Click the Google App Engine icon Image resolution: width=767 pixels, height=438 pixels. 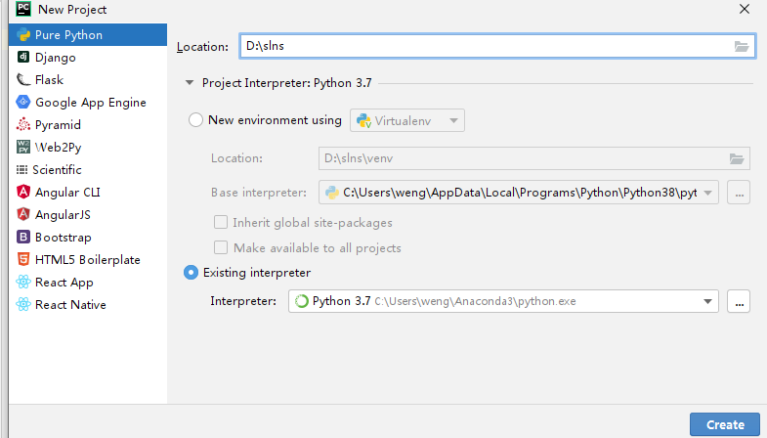pyautogui.click(x=23, y=103)
